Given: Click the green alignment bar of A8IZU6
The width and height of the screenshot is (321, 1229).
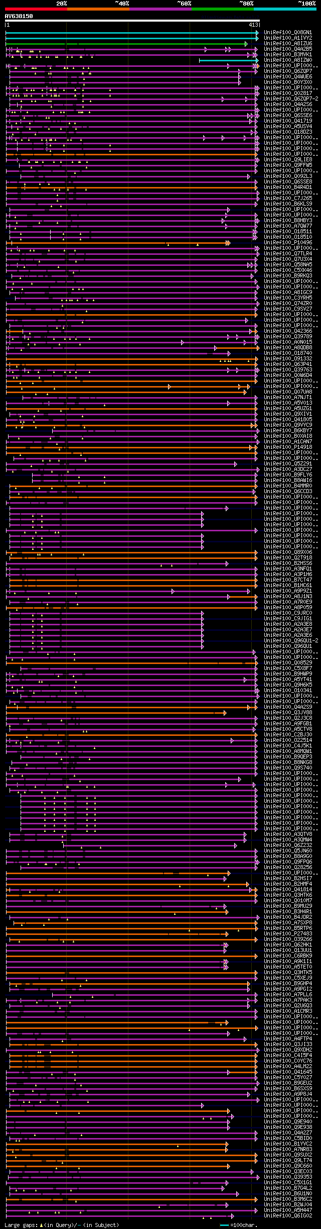Looking at the screenshot, I should [x=126, y=44].
